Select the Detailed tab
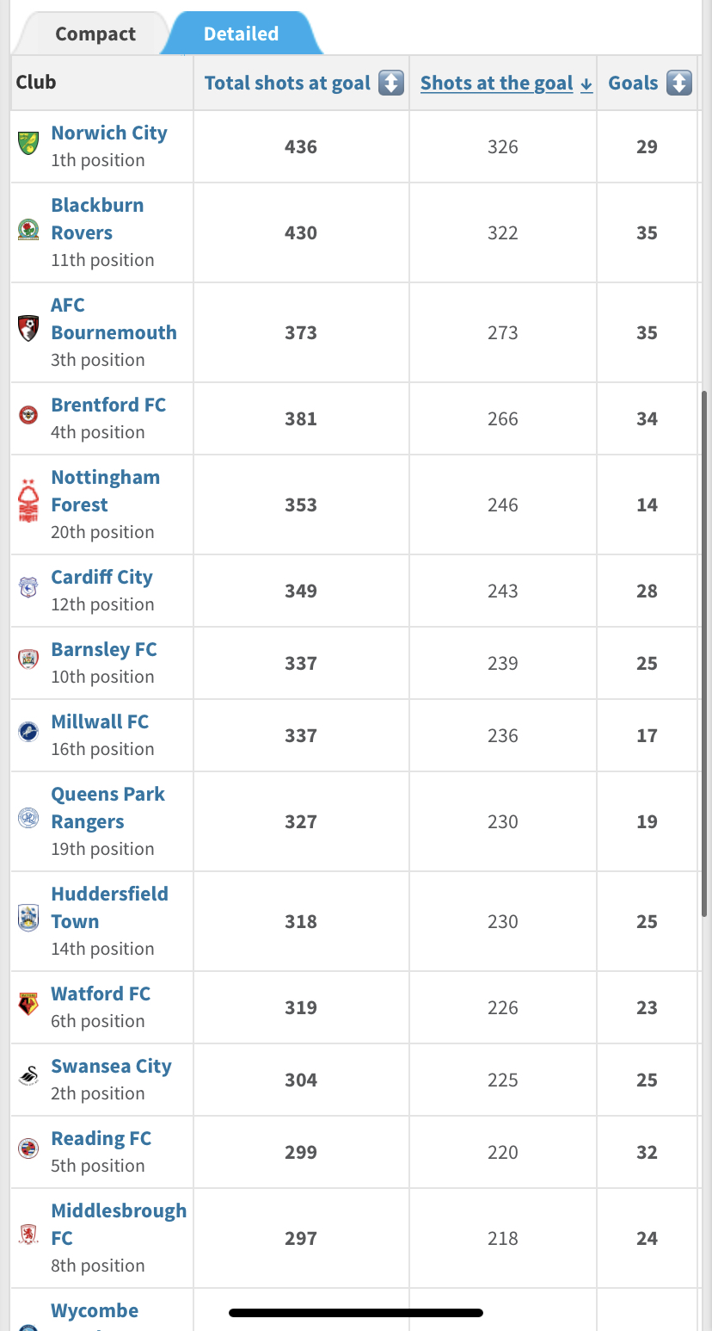The image size is (712, 1331). tap(241, 34)
